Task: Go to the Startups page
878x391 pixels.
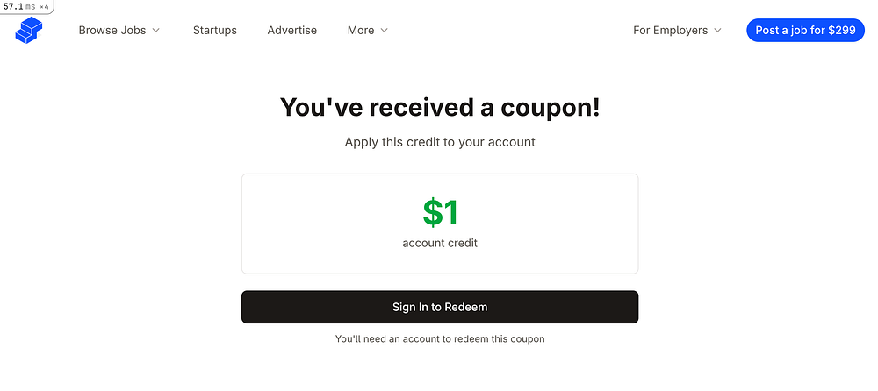Action: click(215, 30)
